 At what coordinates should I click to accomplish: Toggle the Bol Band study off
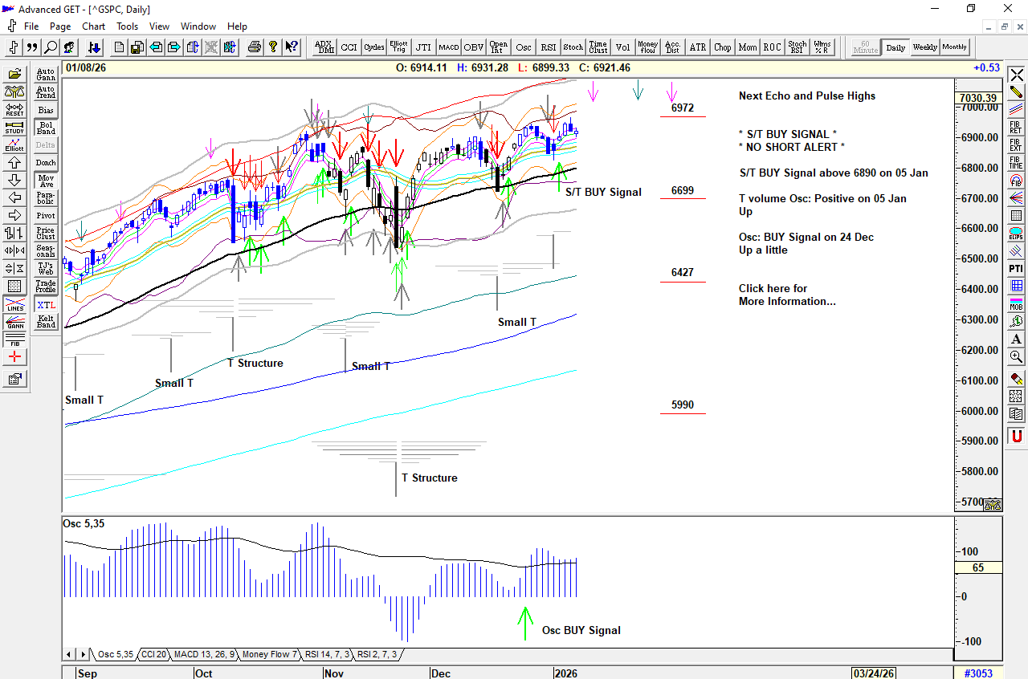[x=46, y=128]
